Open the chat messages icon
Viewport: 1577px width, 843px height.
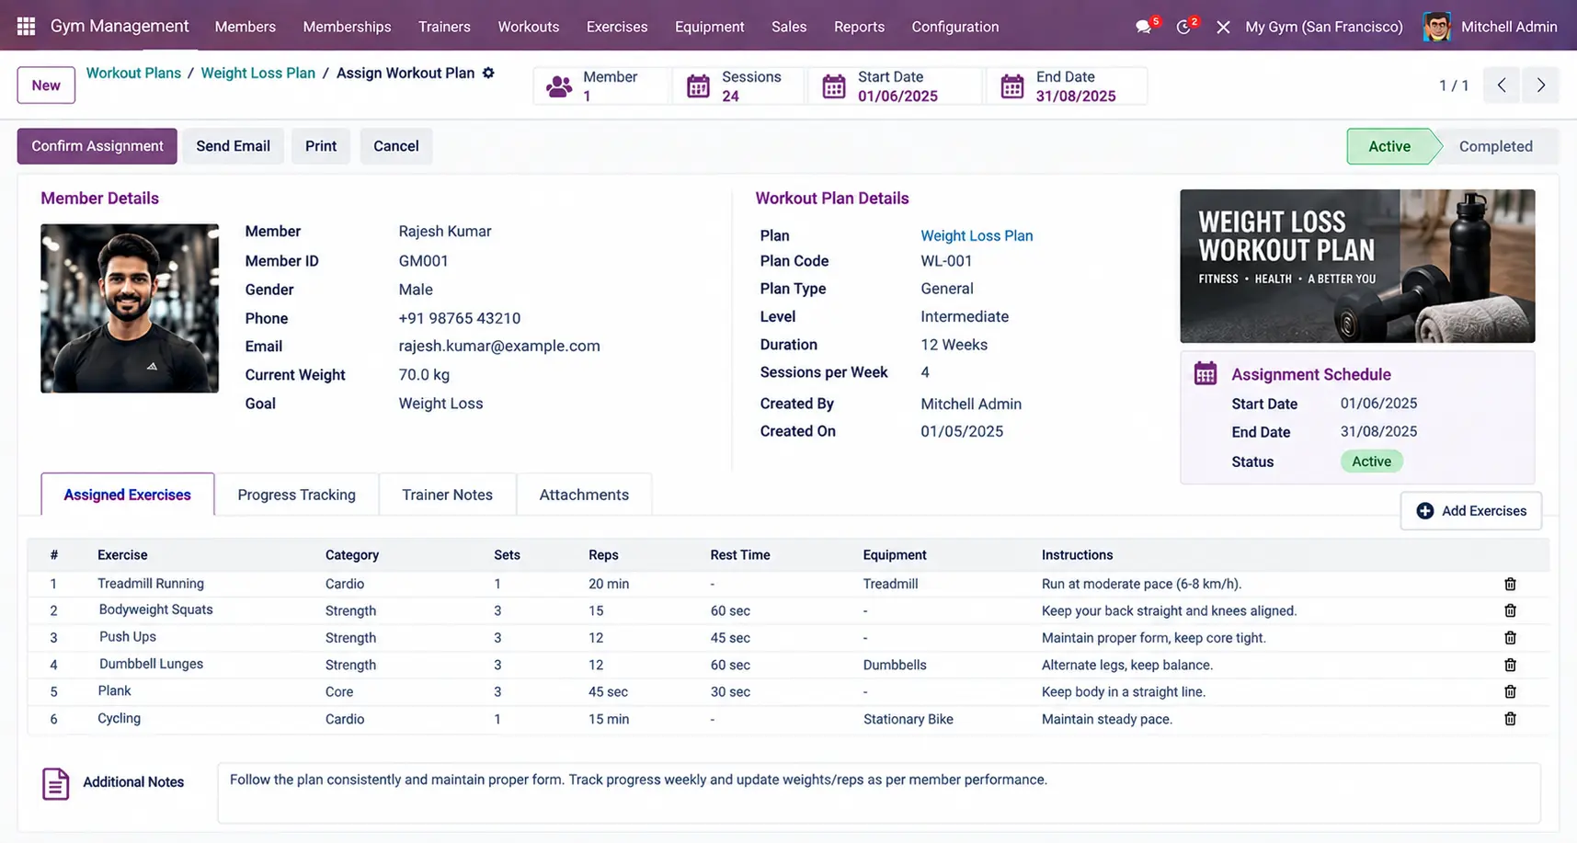1143,27
